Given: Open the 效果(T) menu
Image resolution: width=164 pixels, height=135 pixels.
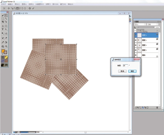Looking at the screenshot, I should [48, 4].
